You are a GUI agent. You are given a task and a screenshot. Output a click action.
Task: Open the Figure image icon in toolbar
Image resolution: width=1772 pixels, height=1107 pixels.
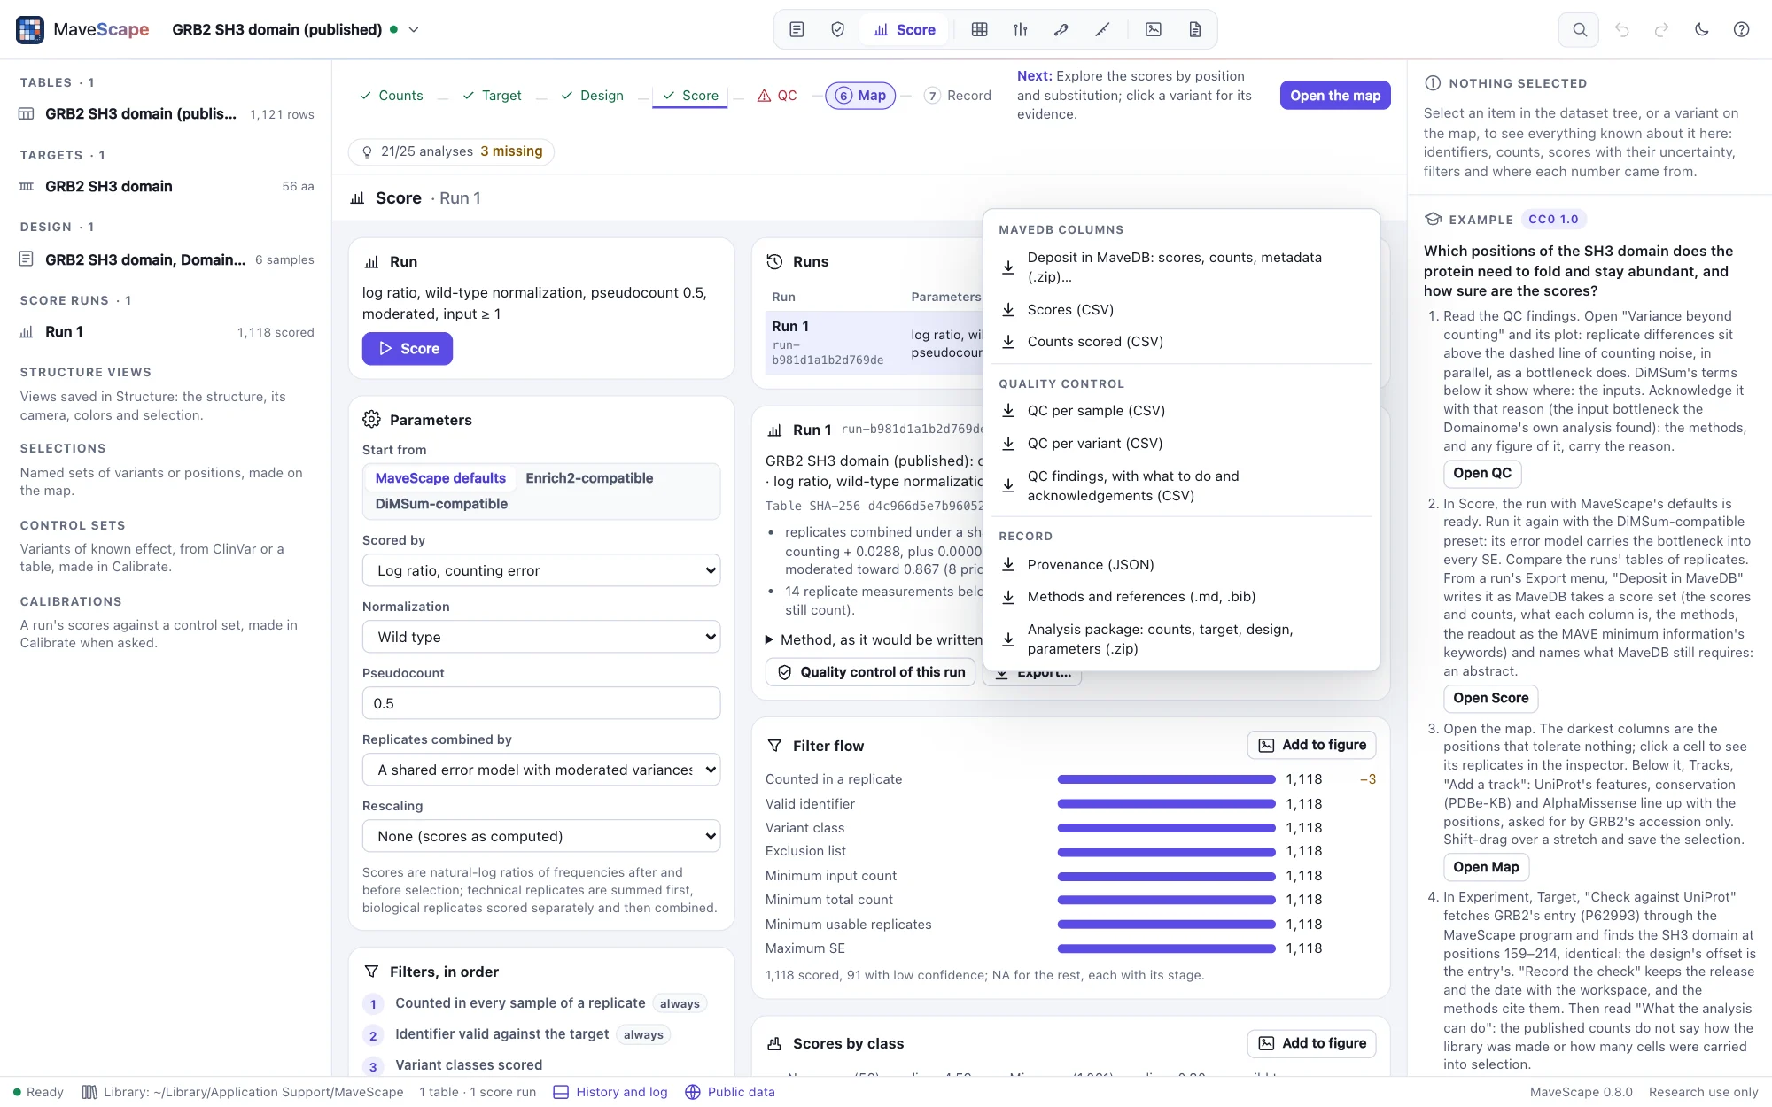pyautogui.click(x=1154, y=29)
